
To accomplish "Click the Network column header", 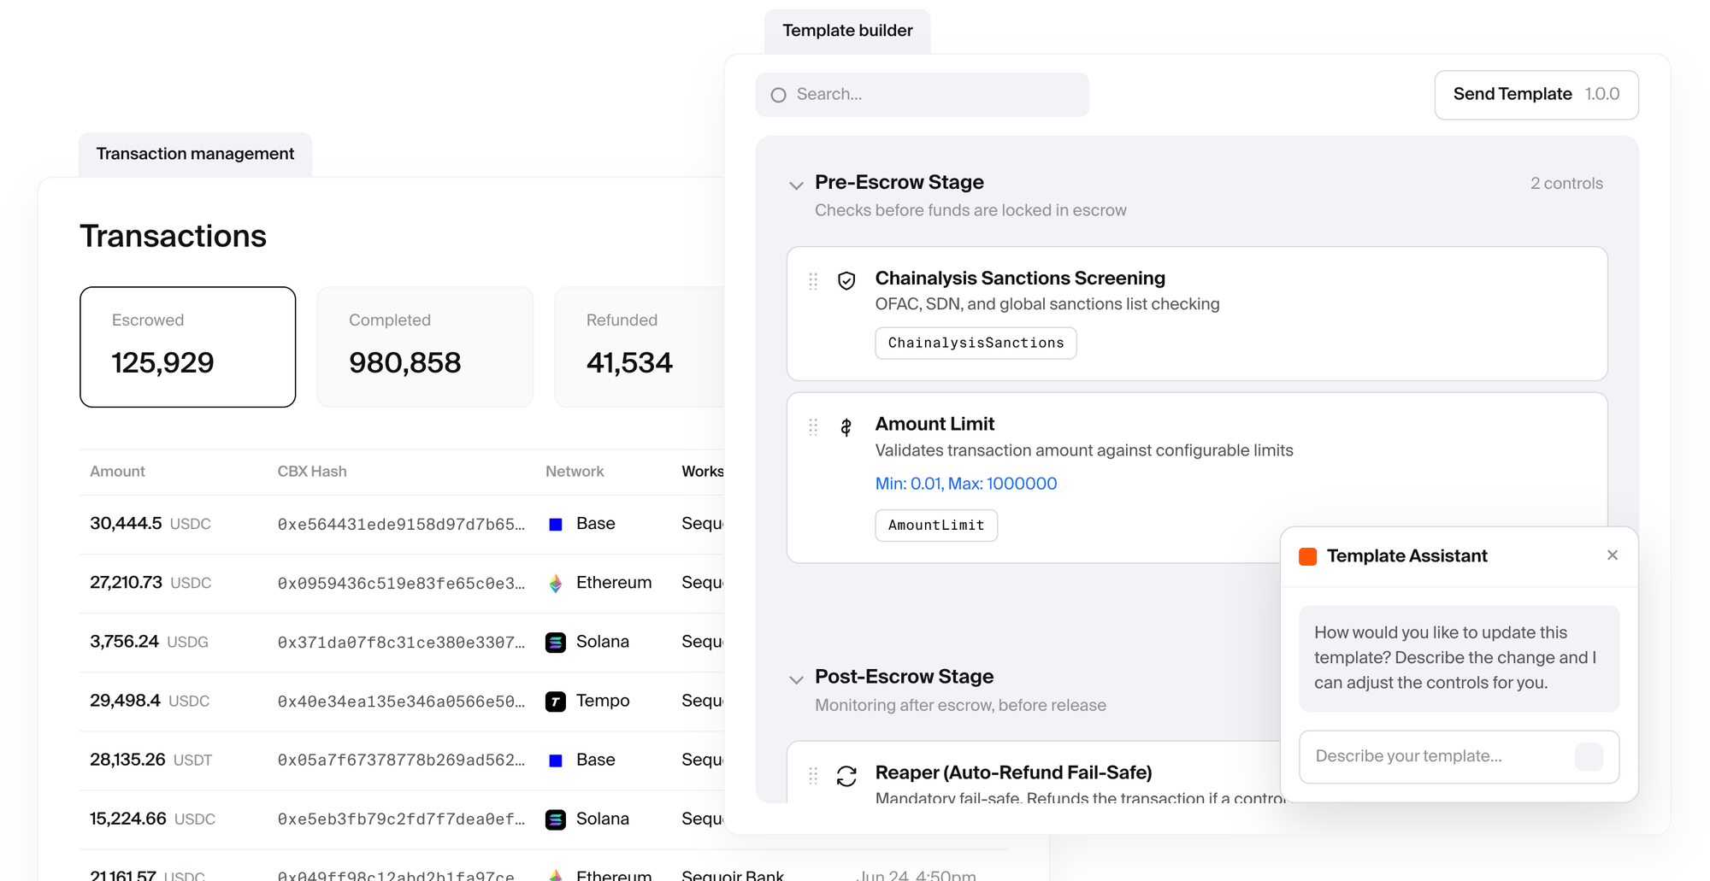I will click(575, 472).
